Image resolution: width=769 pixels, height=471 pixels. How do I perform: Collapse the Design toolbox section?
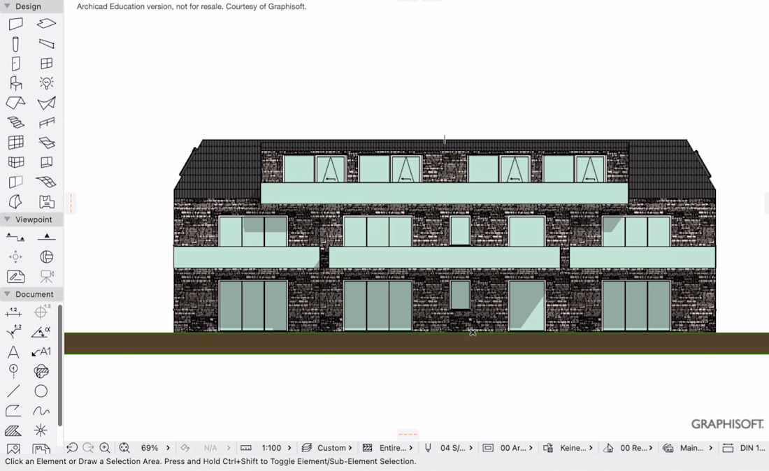click(8, 6)
